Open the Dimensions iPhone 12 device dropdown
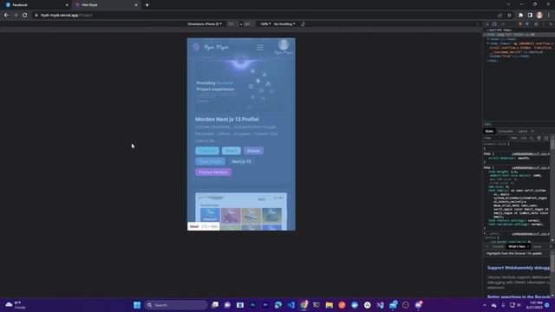The image size is (555, 312). [x=205, y=24]
